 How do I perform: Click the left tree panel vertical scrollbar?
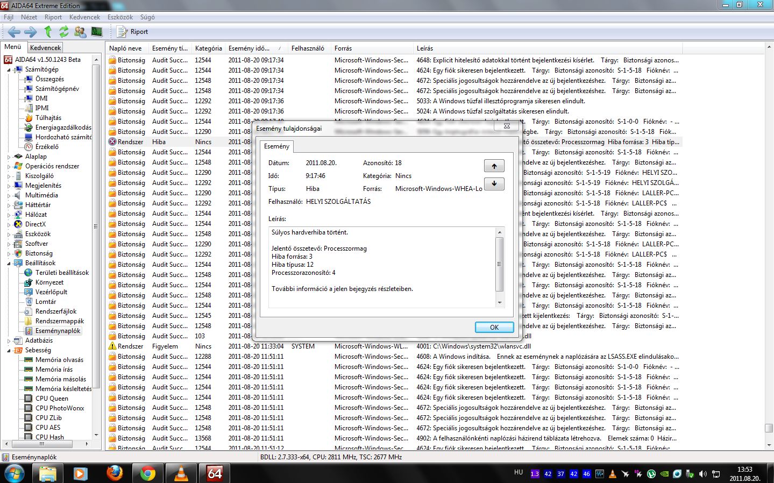[96, 247]
